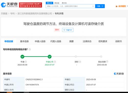
Task: Click the Tianyancha logo
Action: 9,5
